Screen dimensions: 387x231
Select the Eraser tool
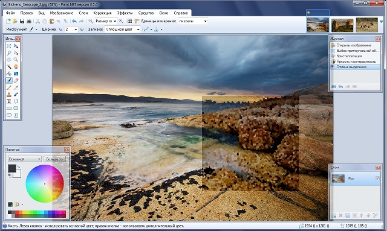pyautogui.click(x=16, y=81)
